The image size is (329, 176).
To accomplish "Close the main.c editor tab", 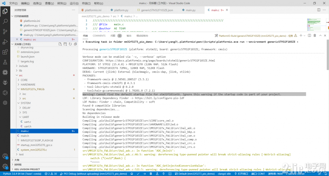I will (x=227, y=10).
